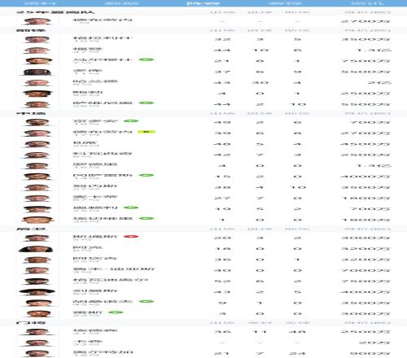
Task: Click the green badge beside 萨维尼奥
Action: tap(147, 103)
